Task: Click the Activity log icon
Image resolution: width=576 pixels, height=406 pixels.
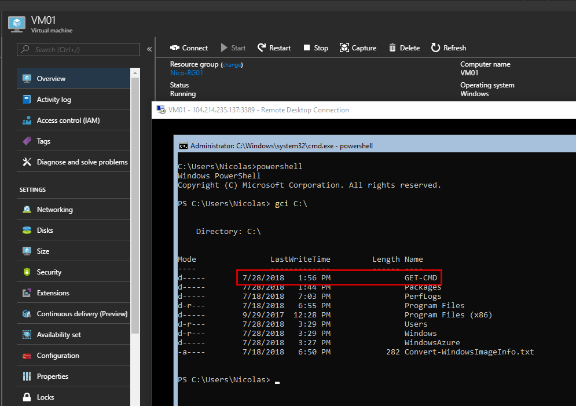Action: 27,99
